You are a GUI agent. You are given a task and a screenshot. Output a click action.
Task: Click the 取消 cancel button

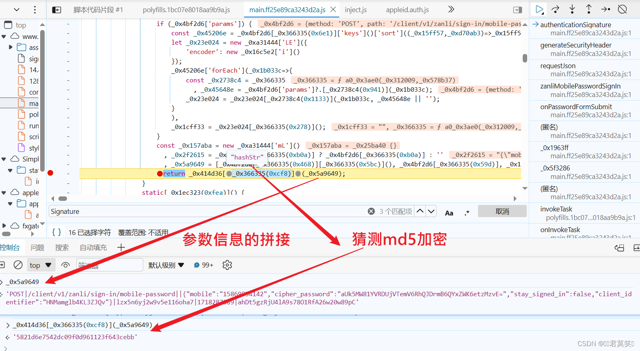[502, 211]
